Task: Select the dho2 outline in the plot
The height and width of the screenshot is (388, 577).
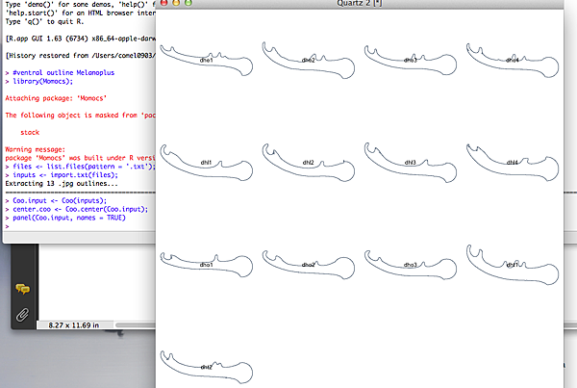Action: point(309,265)
